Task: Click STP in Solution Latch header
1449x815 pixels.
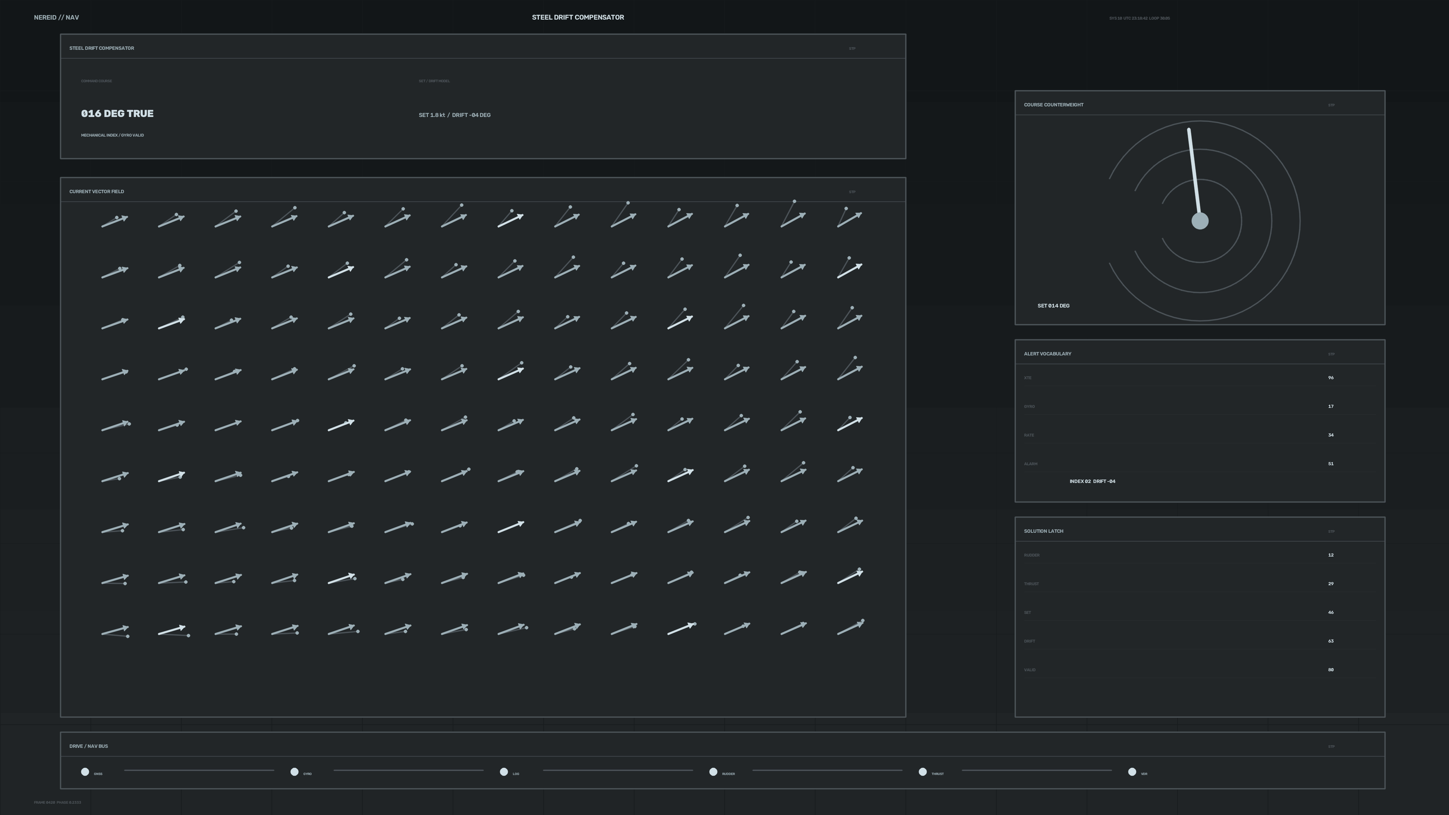Action: (1331, 532)
